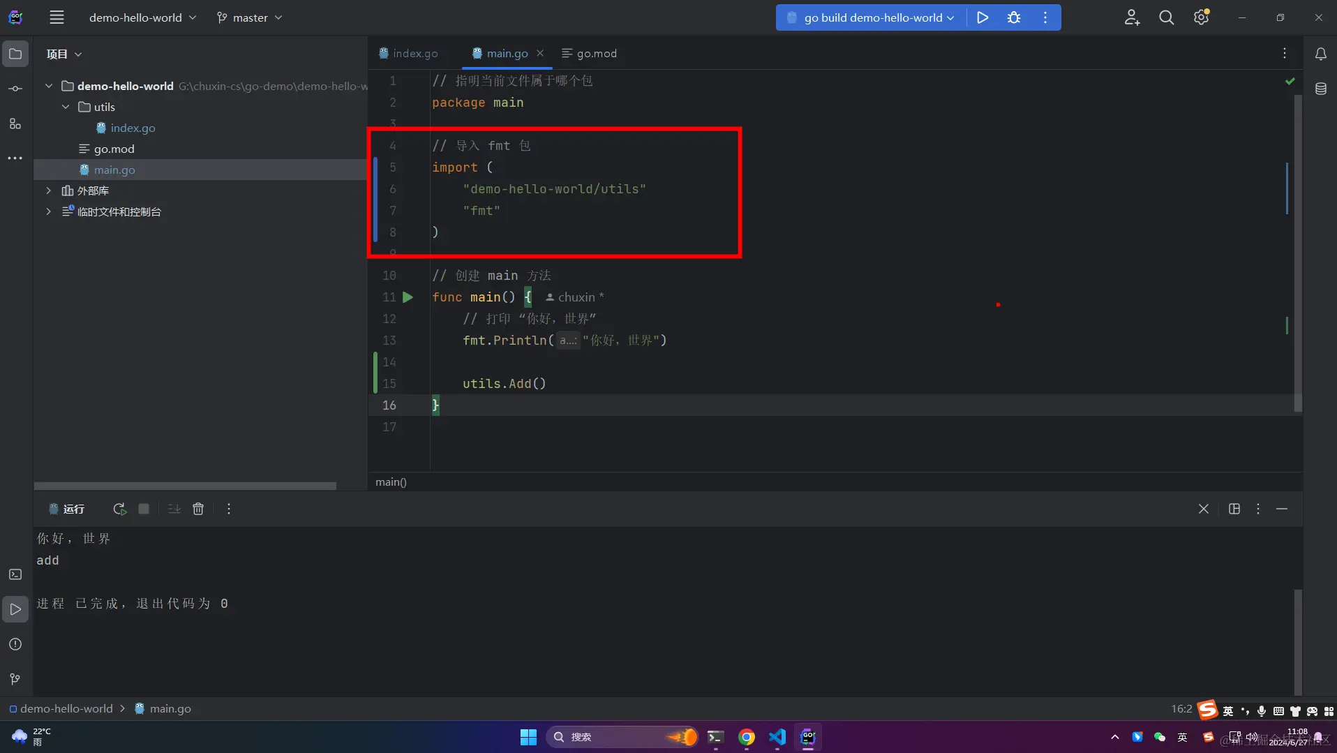Open the Run tool window

click(x=15, y=609)
